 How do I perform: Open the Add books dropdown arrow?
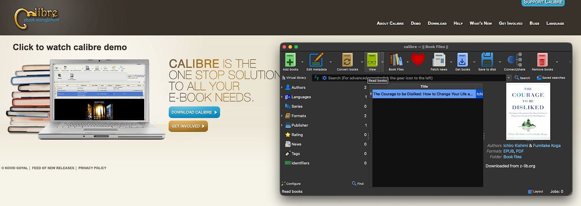pyautogui.click(x=302, y=62)
